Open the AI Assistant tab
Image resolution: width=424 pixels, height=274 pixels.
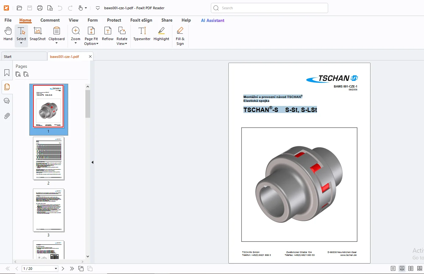212,20
